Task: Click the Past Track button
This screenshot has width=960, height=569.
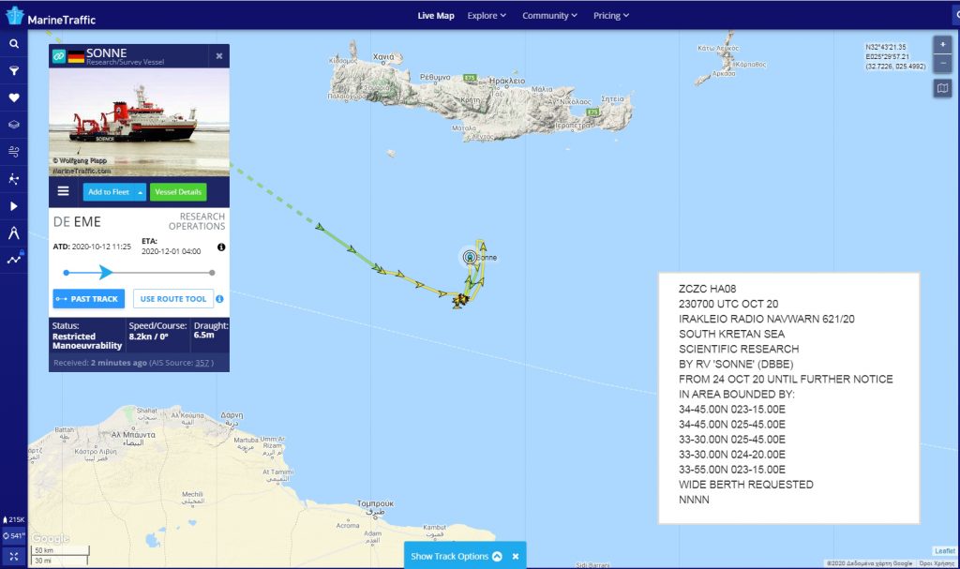Action: [89, 299]
